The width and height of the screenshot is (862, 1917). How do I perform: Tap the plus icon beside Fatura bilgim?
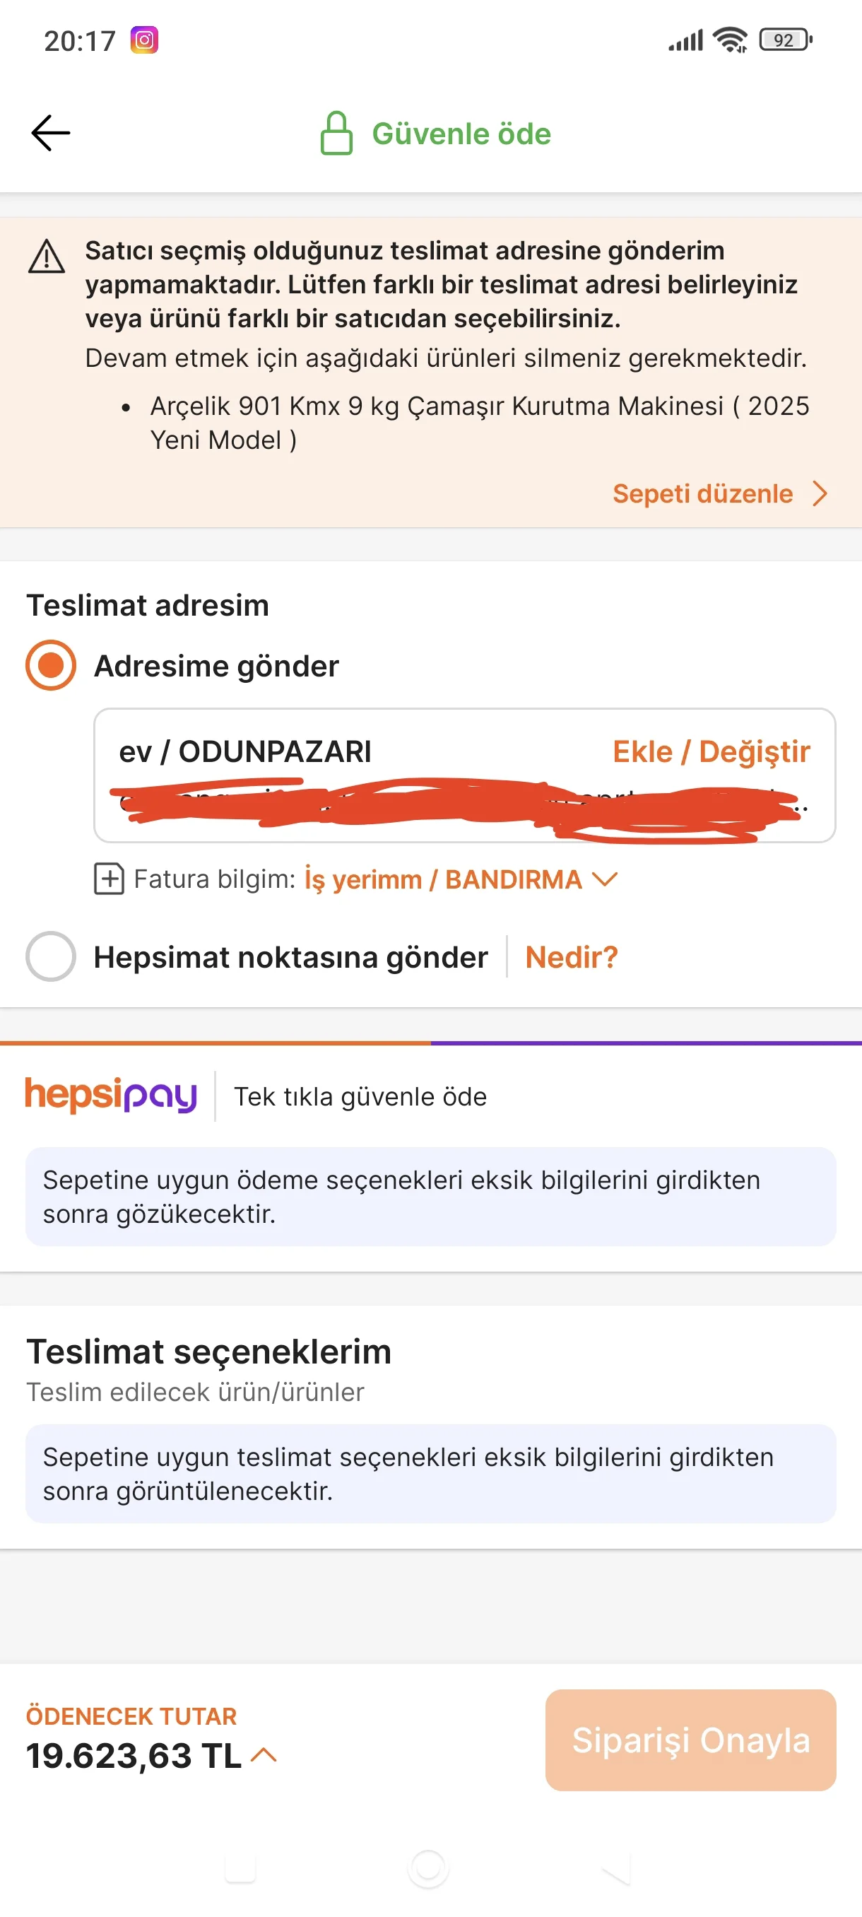point(110,879)
